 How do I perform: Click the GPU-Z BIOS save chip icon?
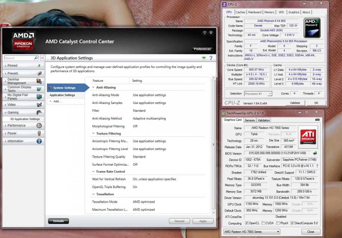pyautogui.click(x=315, y=153)
